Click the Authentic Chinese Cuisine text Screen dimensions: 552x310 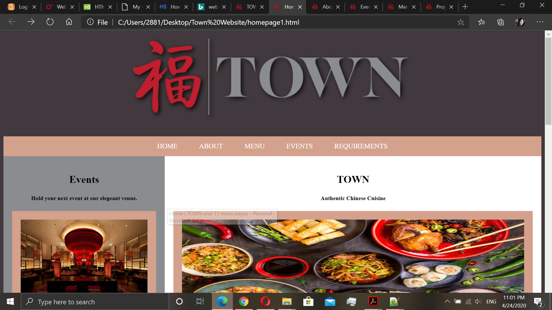pyautogui.click(x=353, y=198)
